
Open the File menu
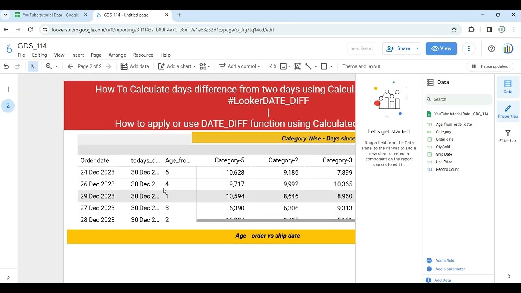21,55
